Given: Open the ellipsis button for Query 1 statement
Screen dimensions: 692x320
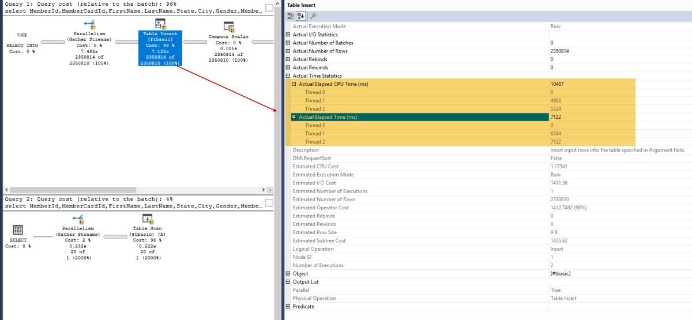Looking at the screenshot, I should pos(269,8).
